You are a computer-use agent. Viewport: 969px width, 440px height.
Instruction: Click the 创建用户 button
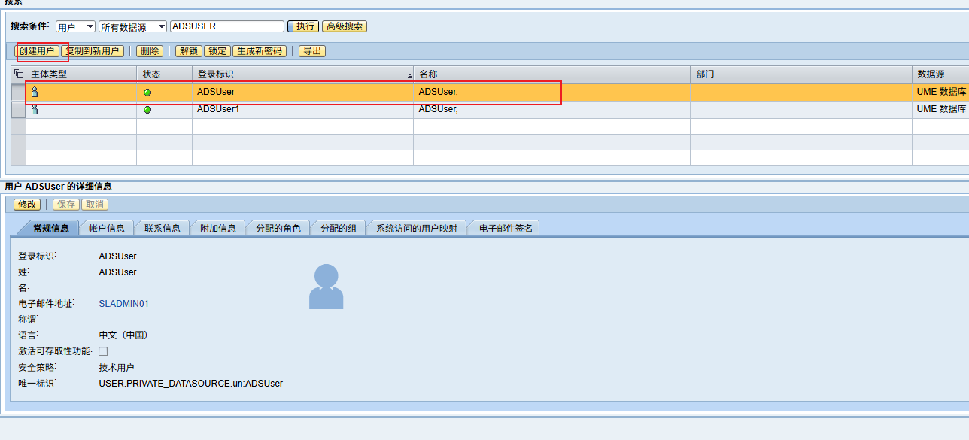(37, 51)
